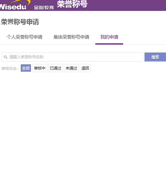The width and height of the screenshot is (166, 175).
Task: Click the magnifier icon in the search box
Action: tap(6, 57)
